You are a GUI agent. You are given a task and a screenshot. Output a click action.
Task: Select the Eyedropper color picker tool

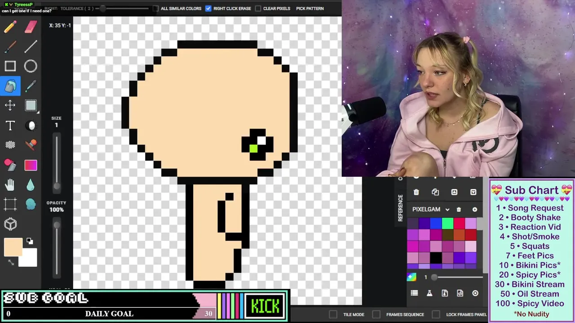tap(31, 86)
